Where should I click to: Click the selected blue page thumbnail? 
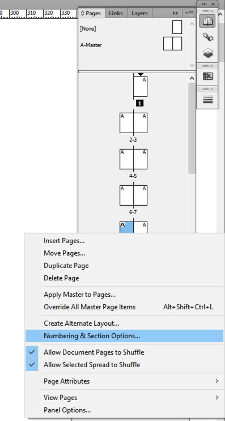126,227
